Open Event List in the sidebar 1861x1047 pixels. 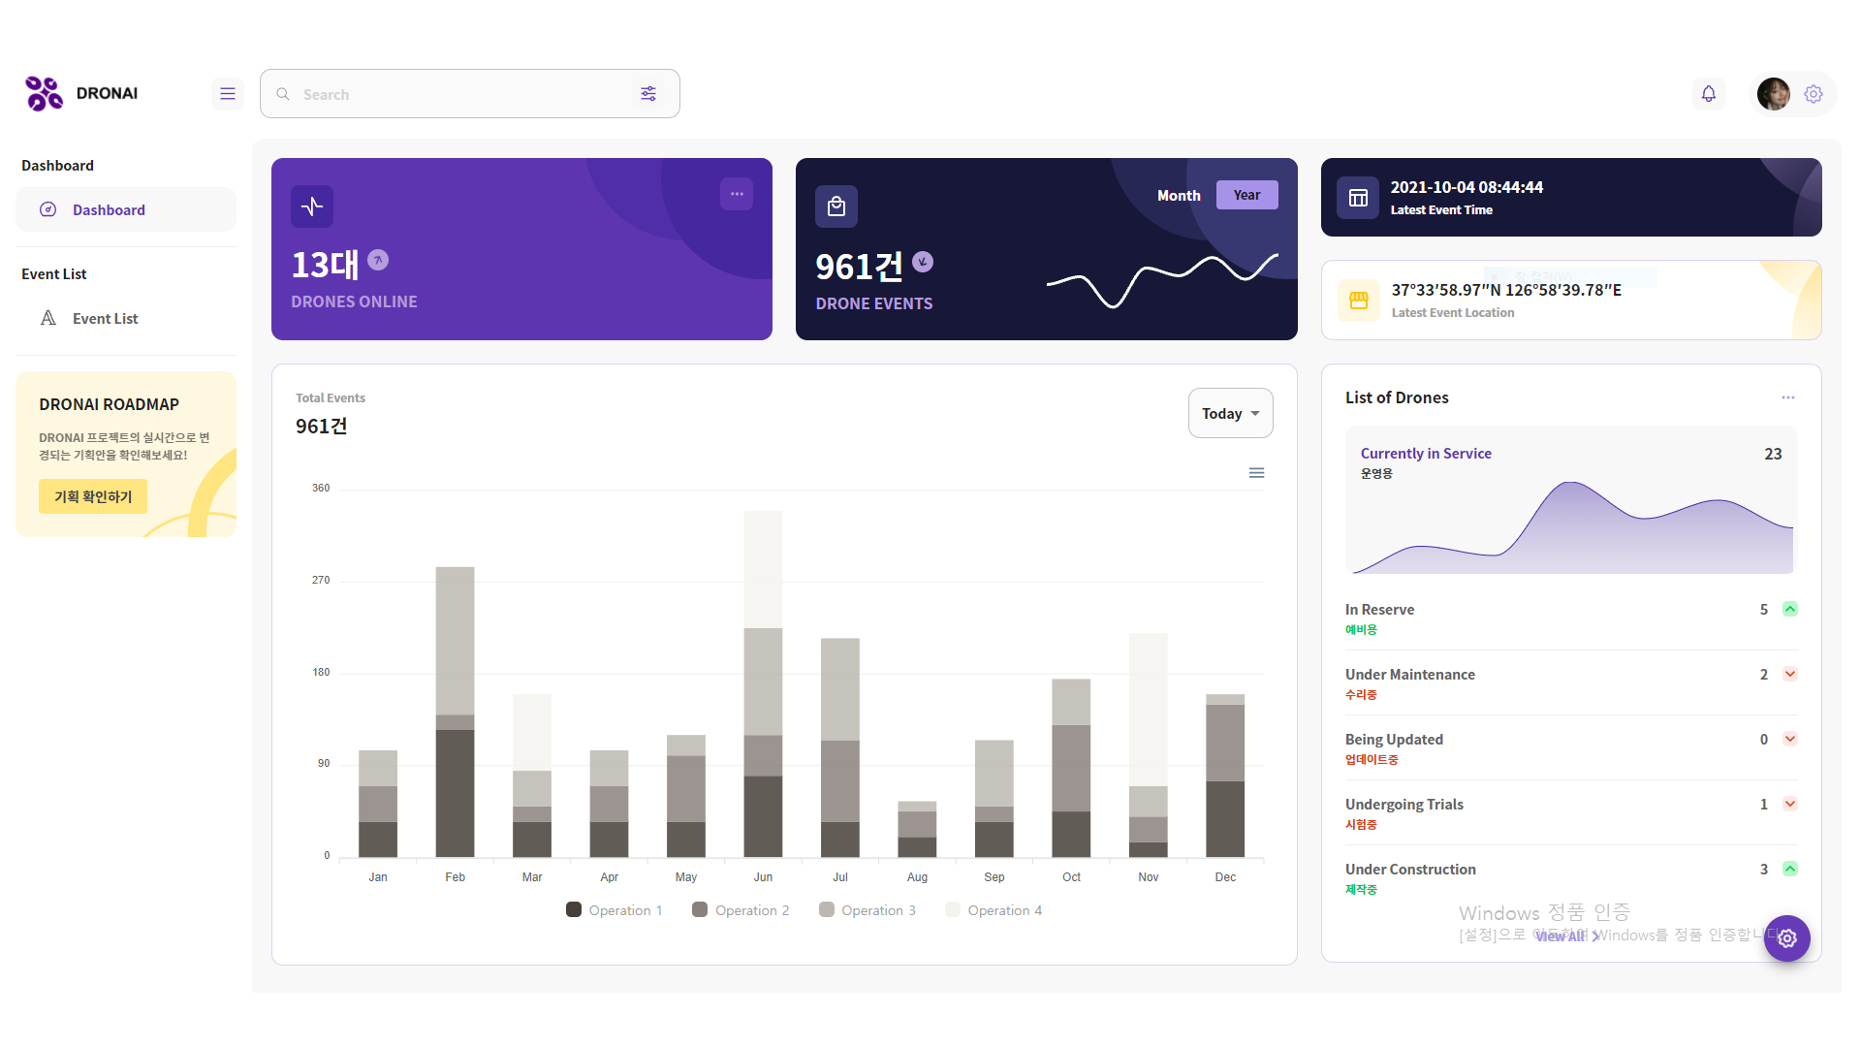point(105,319)
